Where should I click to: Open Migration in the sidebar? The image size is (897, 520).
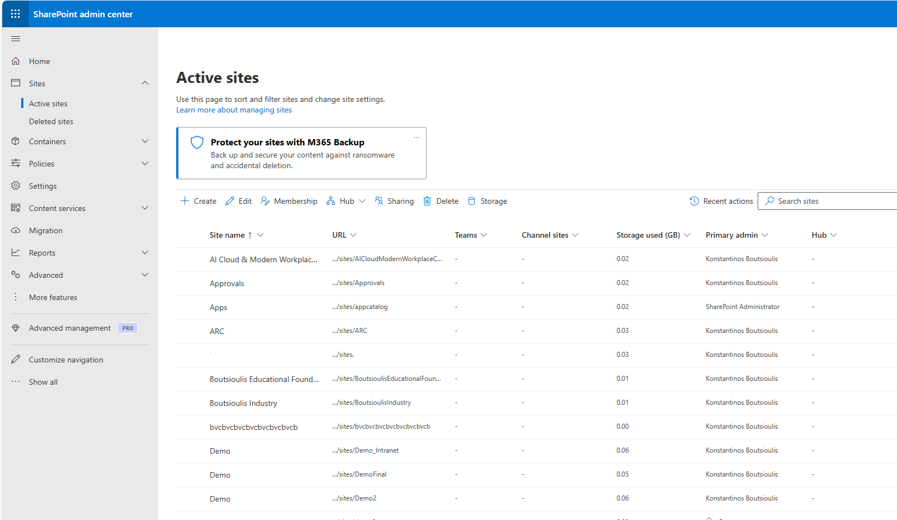pos(46,230)
